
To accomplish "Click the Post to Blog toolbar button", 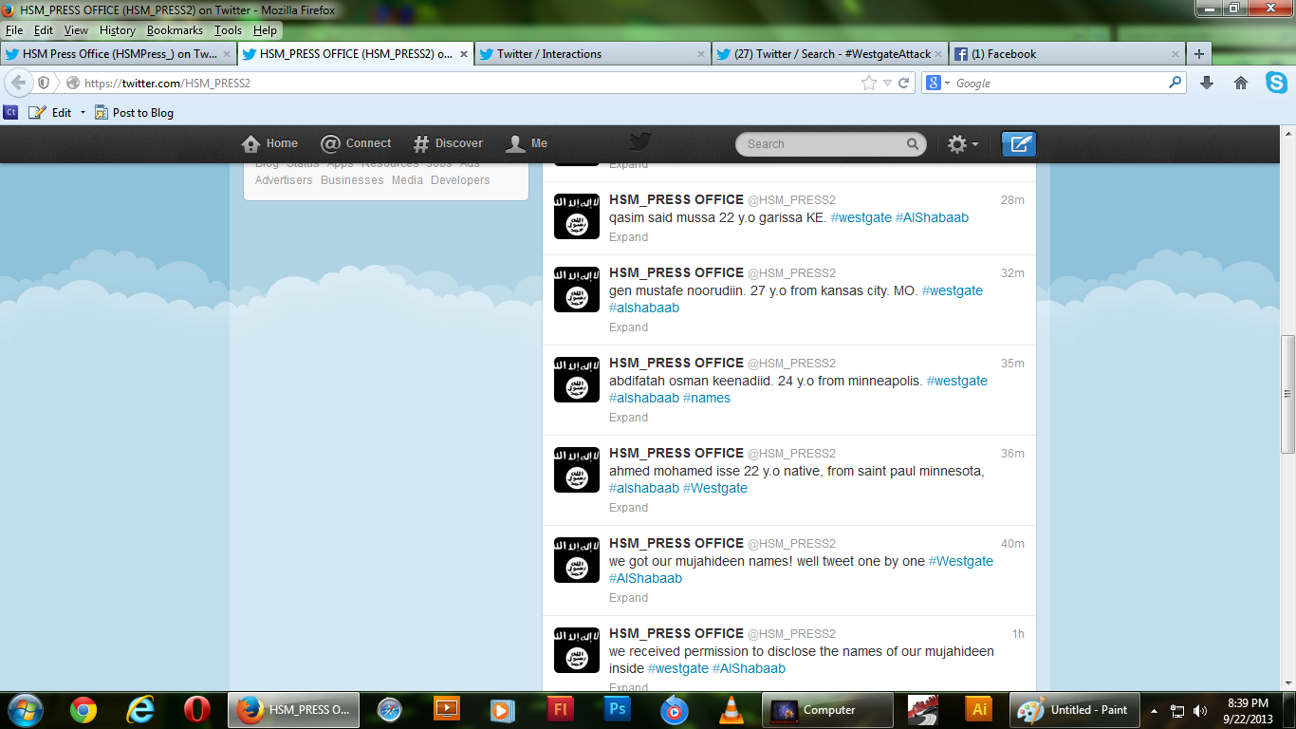I will [x=134, y=112].
